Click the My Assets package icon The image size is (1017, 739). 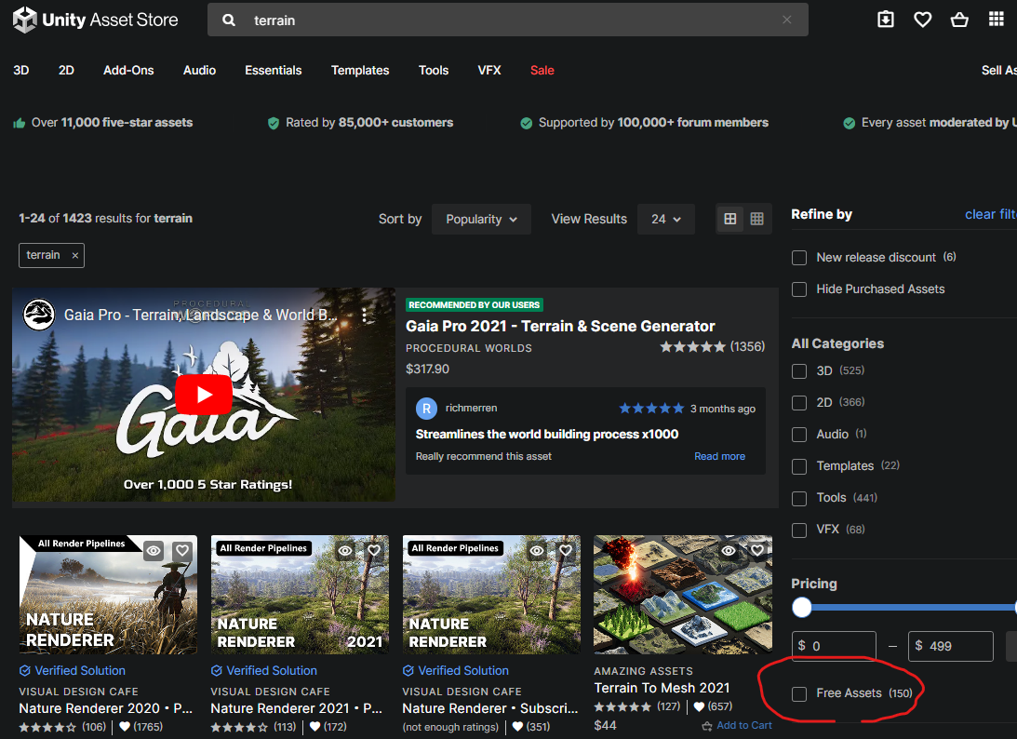885,19
